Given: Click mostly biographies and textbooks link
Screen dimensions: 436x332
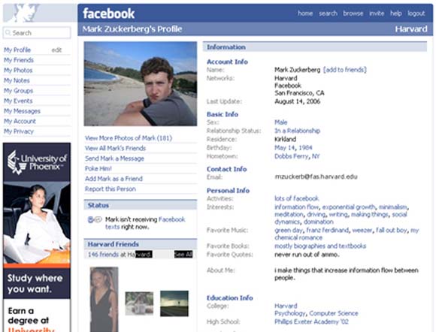Looking at the screenshot, I should click(x=320, y=246).
